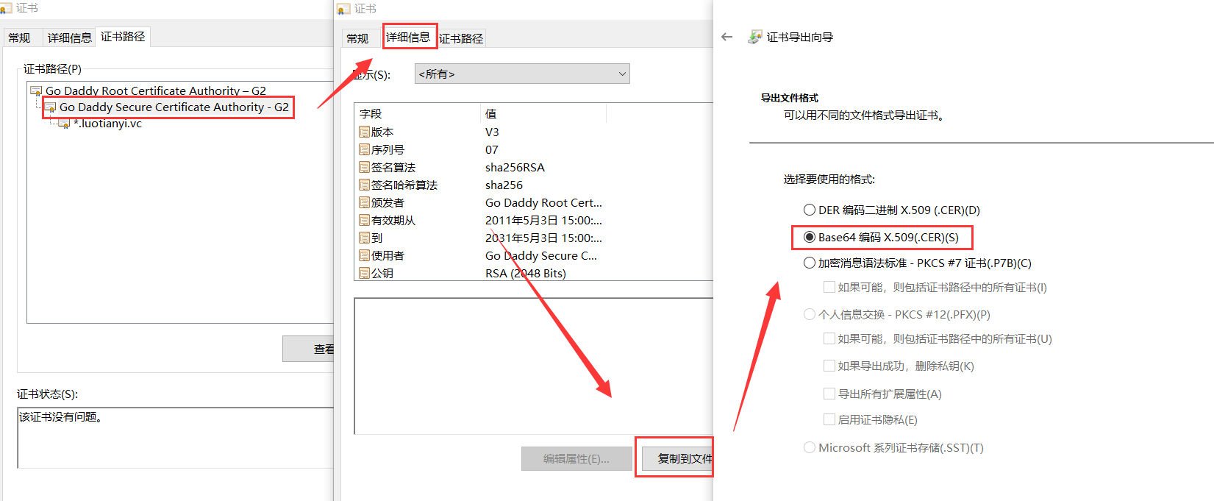Click the 颁发者 field icon
1214x501 pixels.
tap(364, 202)
